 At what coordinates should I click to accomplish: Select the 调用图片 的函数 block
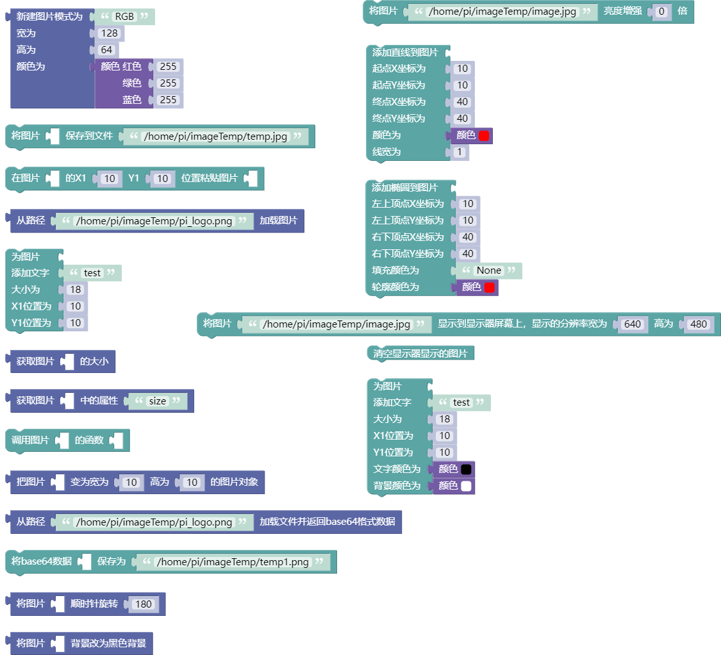click(x=67, y=441)
